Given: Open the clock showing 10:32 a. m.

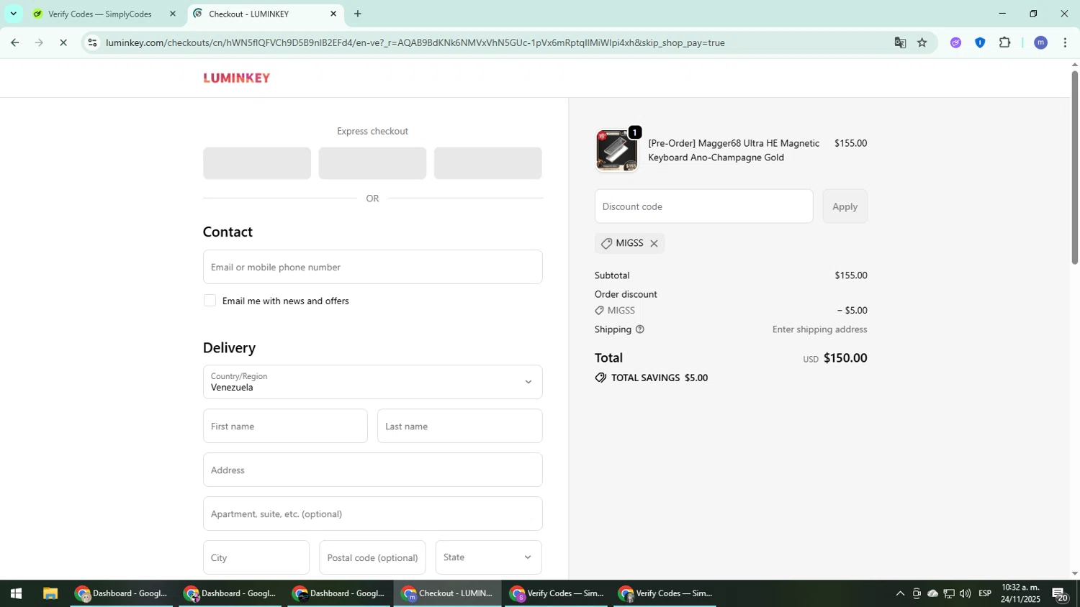Looking at the screenshot, I should pos(1020,594).
